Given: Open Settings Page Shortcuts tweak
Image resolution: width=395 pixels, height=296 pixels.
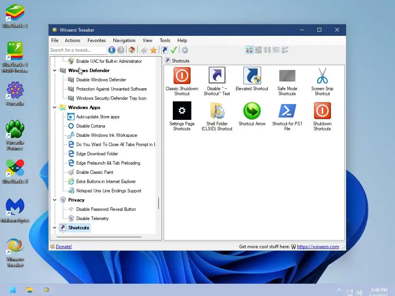Looking at the screenshot, I should coord(182,116).
